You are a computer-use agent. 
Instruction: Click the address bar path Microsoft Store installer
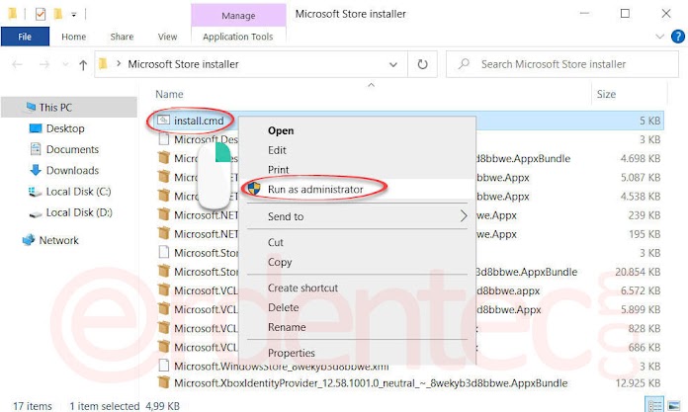[x=184, y=64]
